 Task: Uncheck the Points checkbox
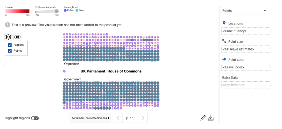coord(10,51)
